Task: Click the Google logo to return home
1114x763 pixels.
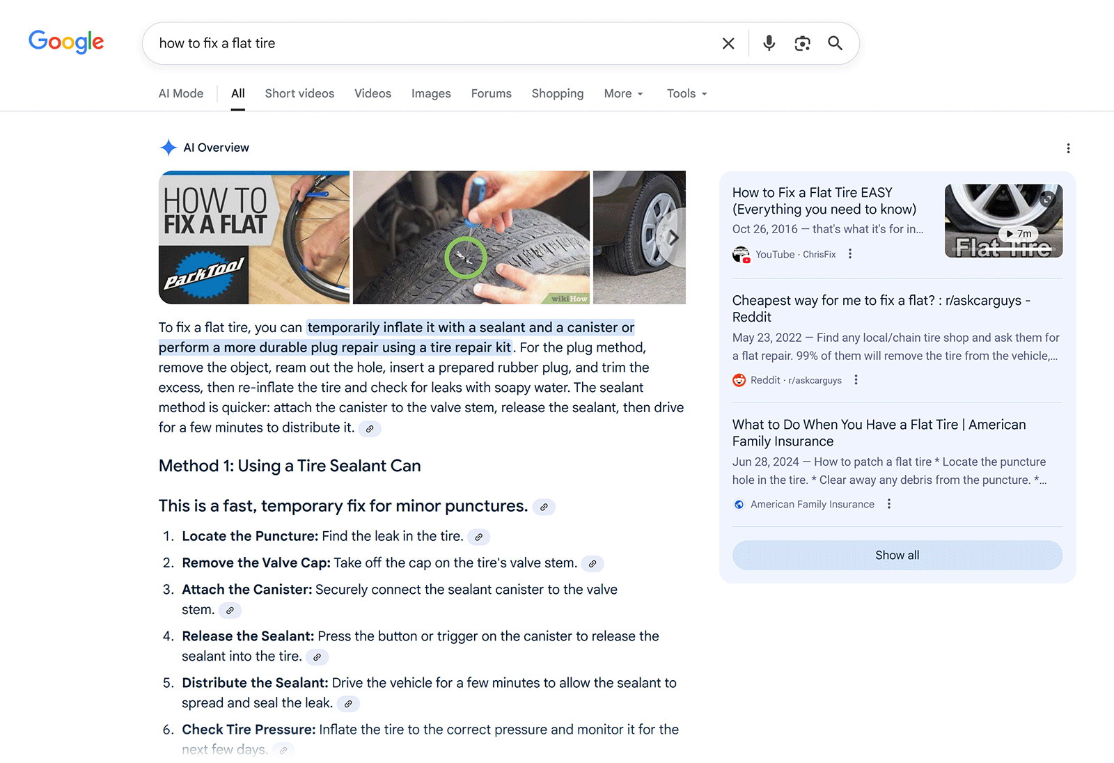Action: point(66,42)
